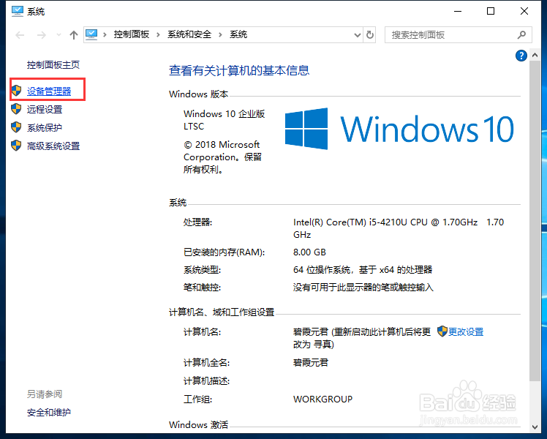Refresh the address bar location
The width and height of the screenshot is (547, 439).
(370, 35)
